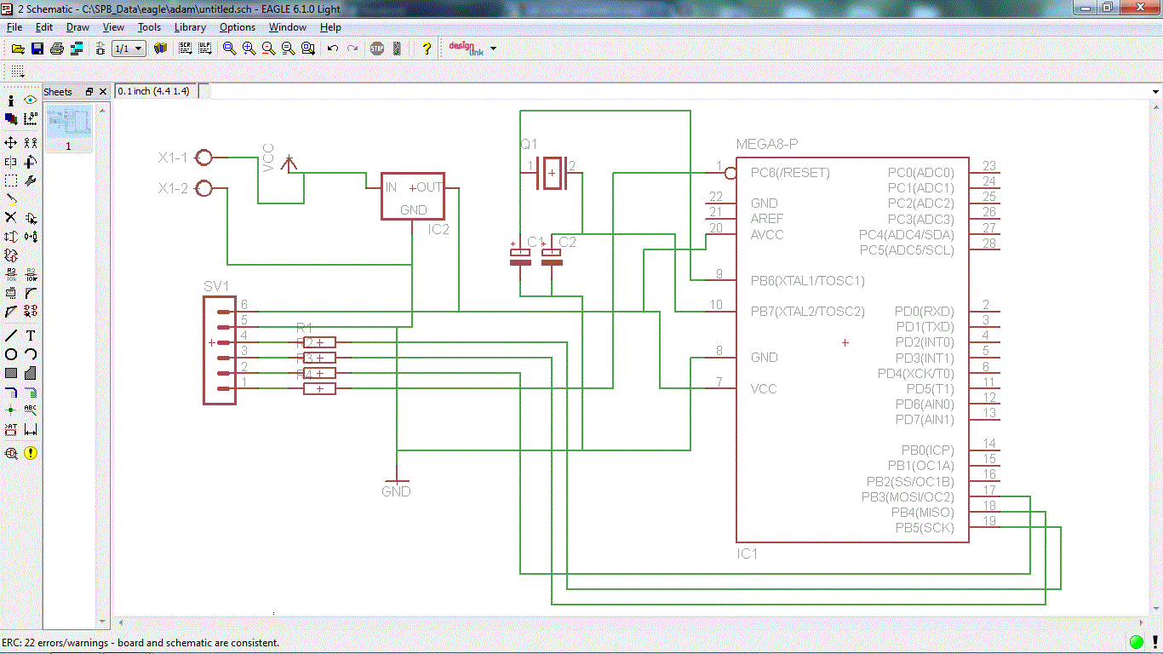This screenshot has height=654, width=1163.
Task: Open the sheet selector 1/1 dropdown
Action: click(x=129, y=49)
